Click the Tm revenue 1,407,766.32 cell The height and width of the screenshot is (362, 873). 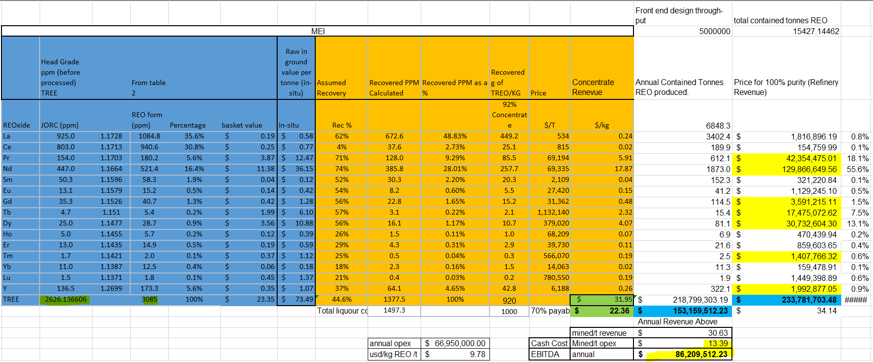pyautogui.click(x=786, y=256)
